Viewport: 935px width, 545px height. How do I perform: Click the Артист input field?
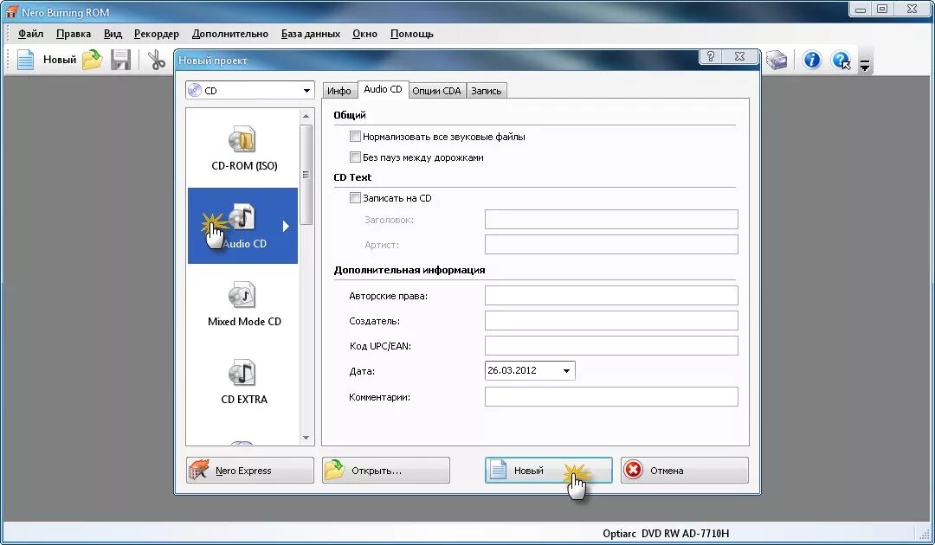pyautogui.click(x=611, y=244)
